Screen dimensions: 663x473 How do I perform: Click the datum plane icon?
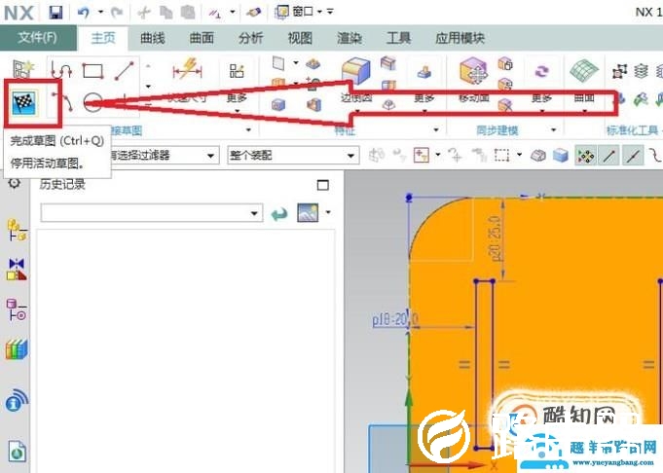(278, 63)
